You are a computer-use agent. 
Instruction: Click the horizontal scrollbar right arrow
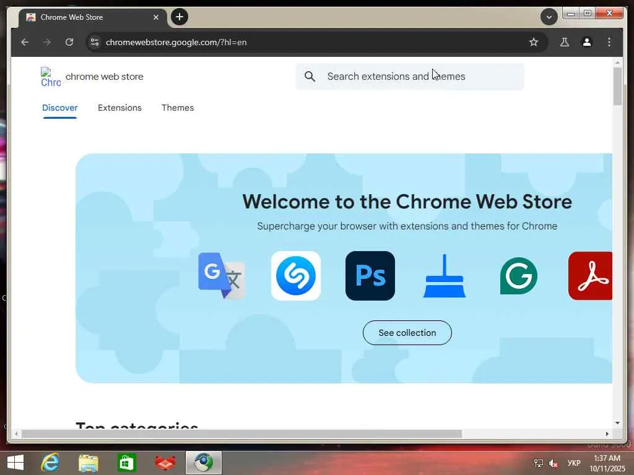(607, 434)
